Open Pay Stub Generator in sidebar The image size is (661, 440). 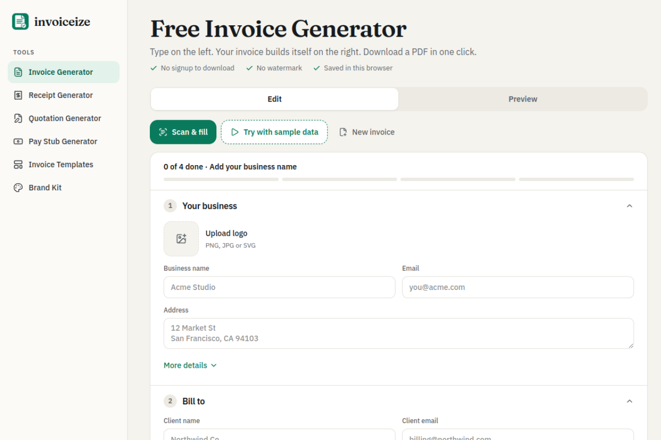click(x=64, y=141)
